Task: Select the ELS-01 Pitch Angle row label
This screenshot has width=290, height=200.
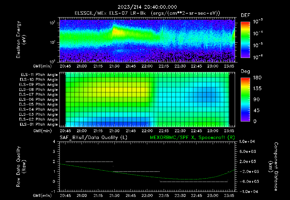Action: (39, 124)
